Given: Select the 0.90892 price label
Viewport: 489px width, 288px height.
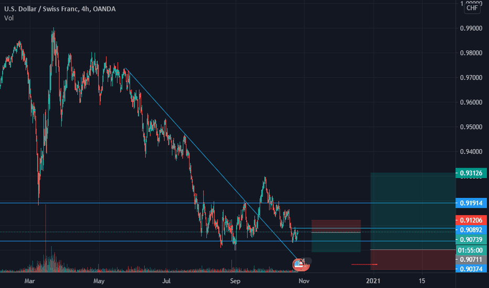Looking at the screenshot, I should click(471, 230).
